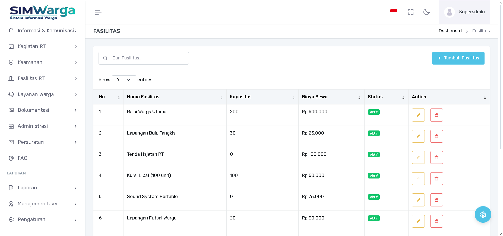
Task: Open the floating settings gear button
Action: 483,215
